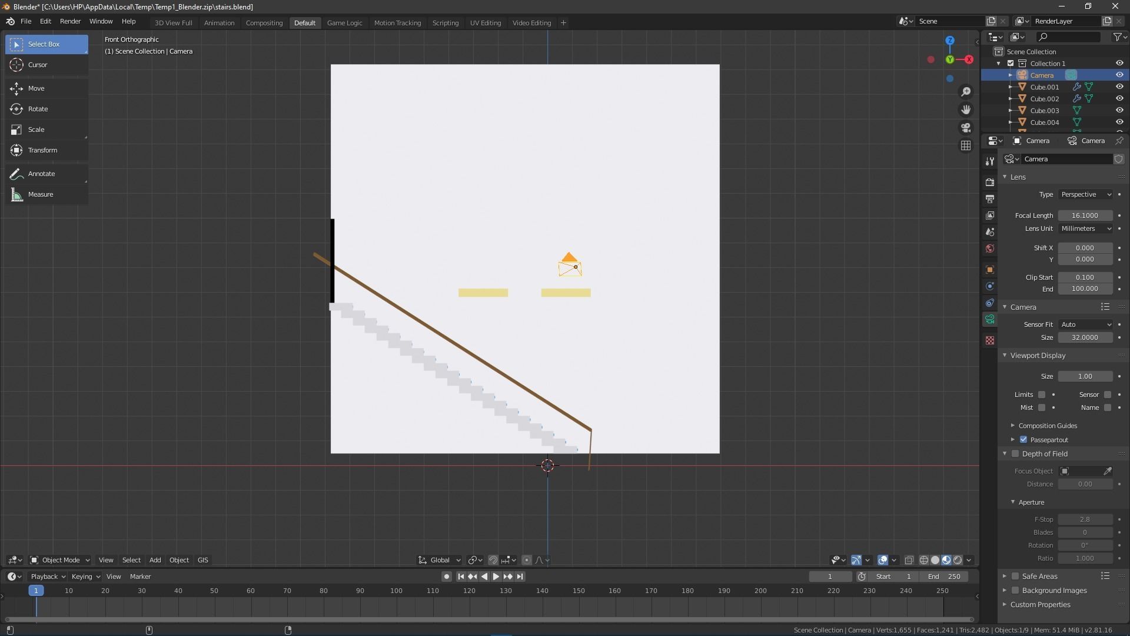Click the pan view hand icon

tap(966, 110)
